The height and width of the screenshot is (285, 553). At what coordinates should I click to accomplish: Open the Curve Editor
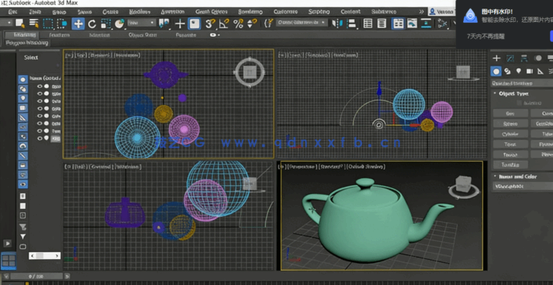point(412,24)
